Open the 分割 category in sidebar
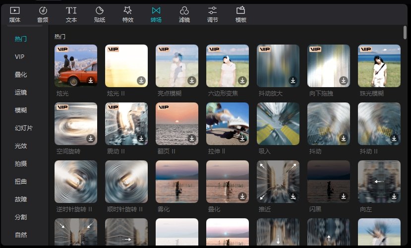The image size is (411, 248). point(21,217)
